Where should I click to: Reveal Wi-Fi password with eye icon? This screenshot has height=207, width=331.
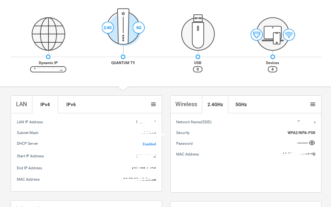click(312, 143)
